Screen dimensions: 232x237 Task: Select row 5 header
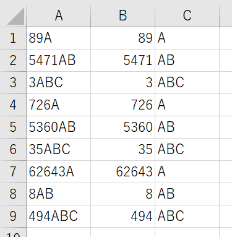point(13,127)
